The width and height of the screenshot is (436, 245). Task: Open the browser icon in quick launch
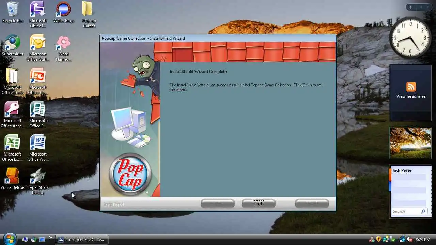(33, 239)
